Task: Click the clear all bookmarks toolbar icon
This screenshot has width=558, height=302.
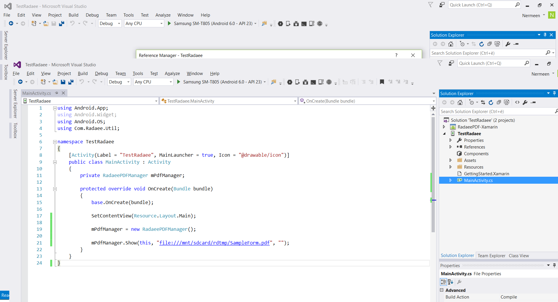Action: [406, 82]
